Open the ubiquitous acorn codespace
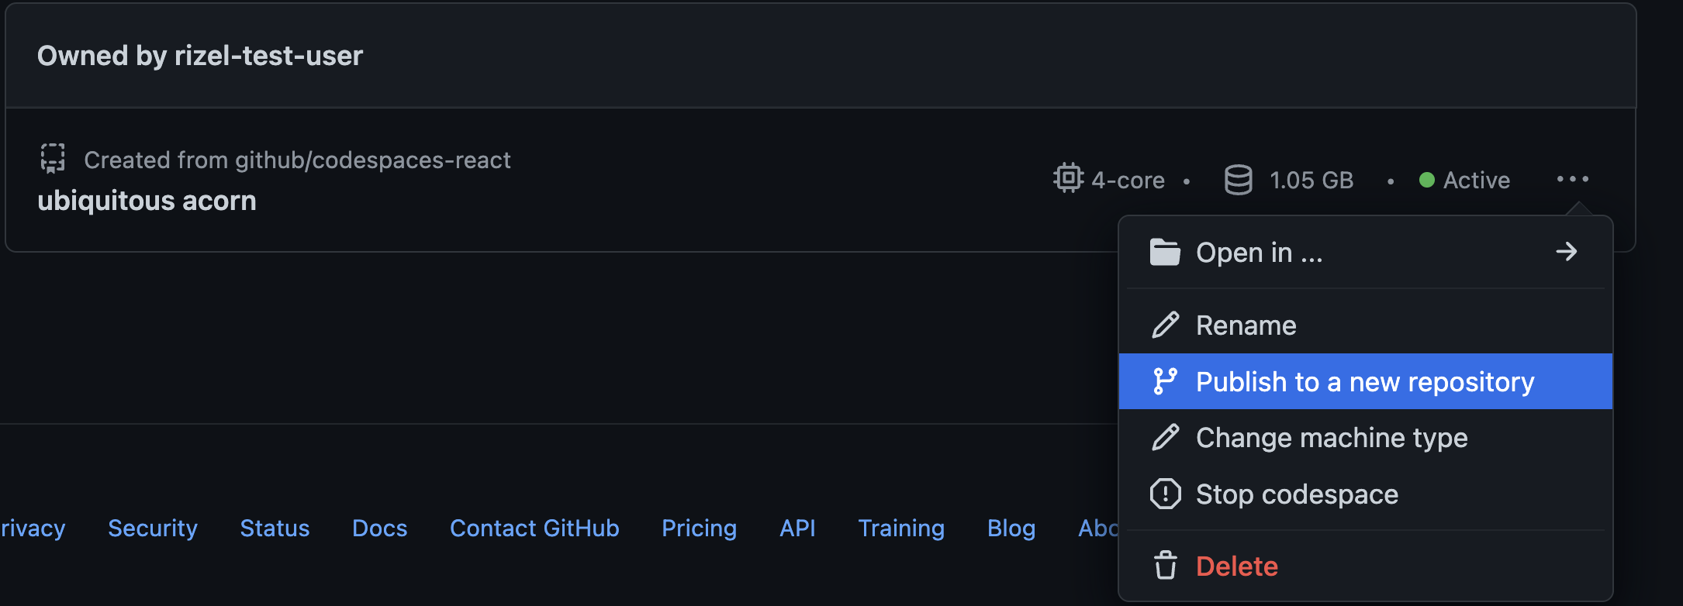This screenshot has height=606, width=1683. click(x=147, y=201)
